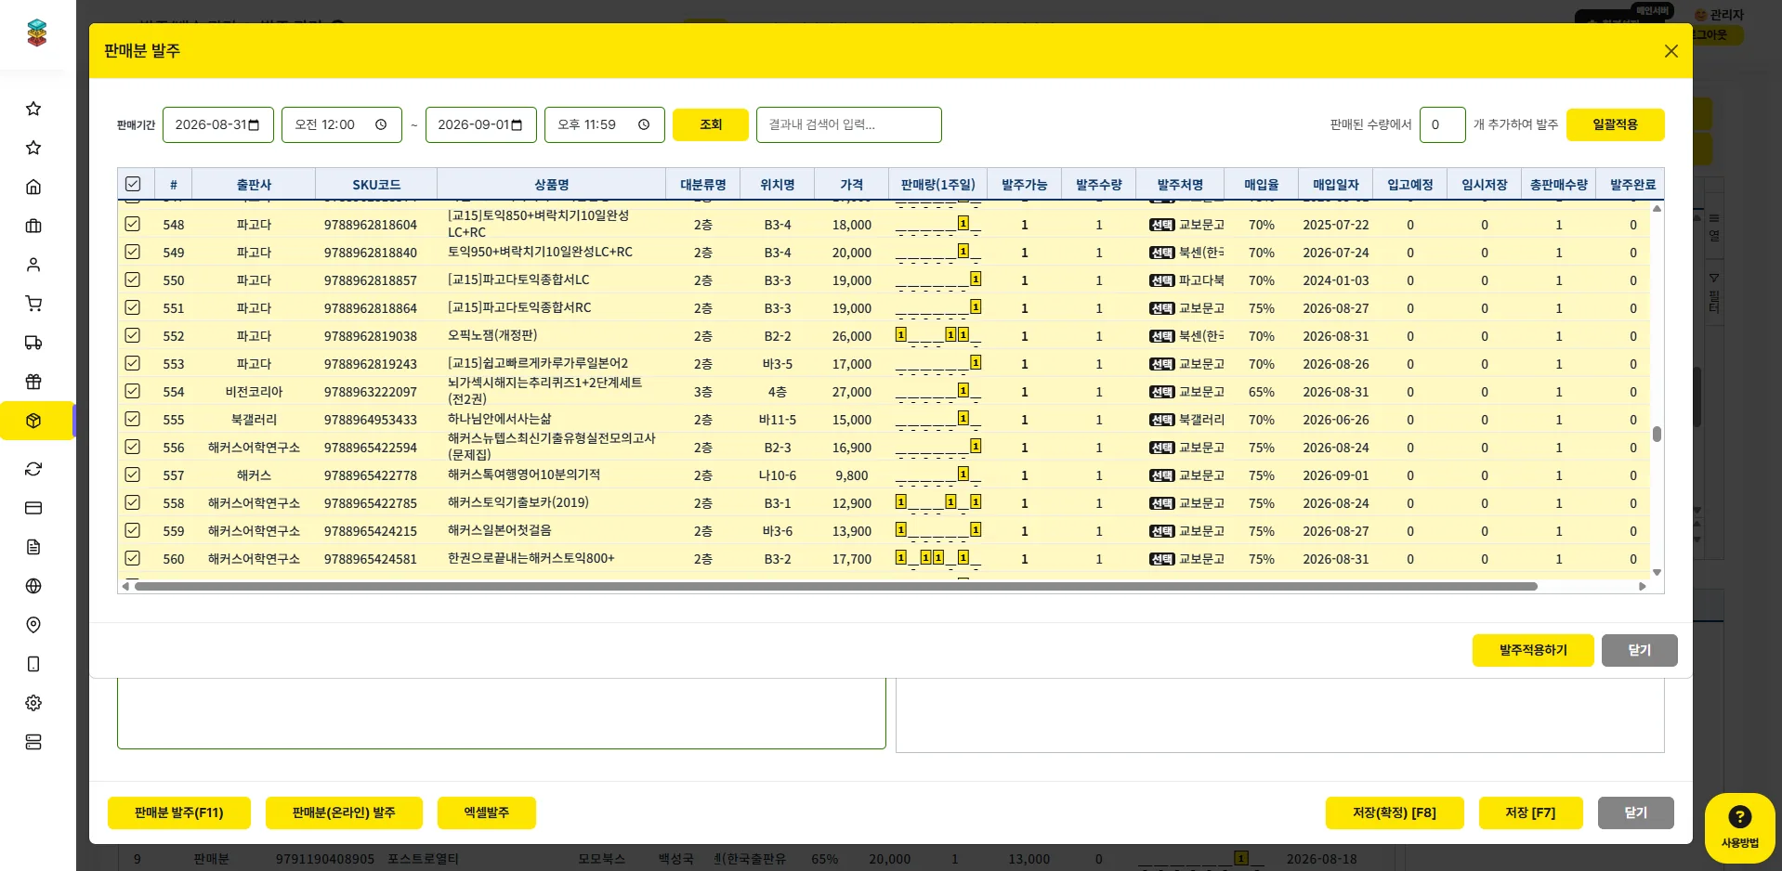This screenshot has width=1782, height=871.
Task: Open the shopping cart icon in the sidebar
Action: (33, 304)
